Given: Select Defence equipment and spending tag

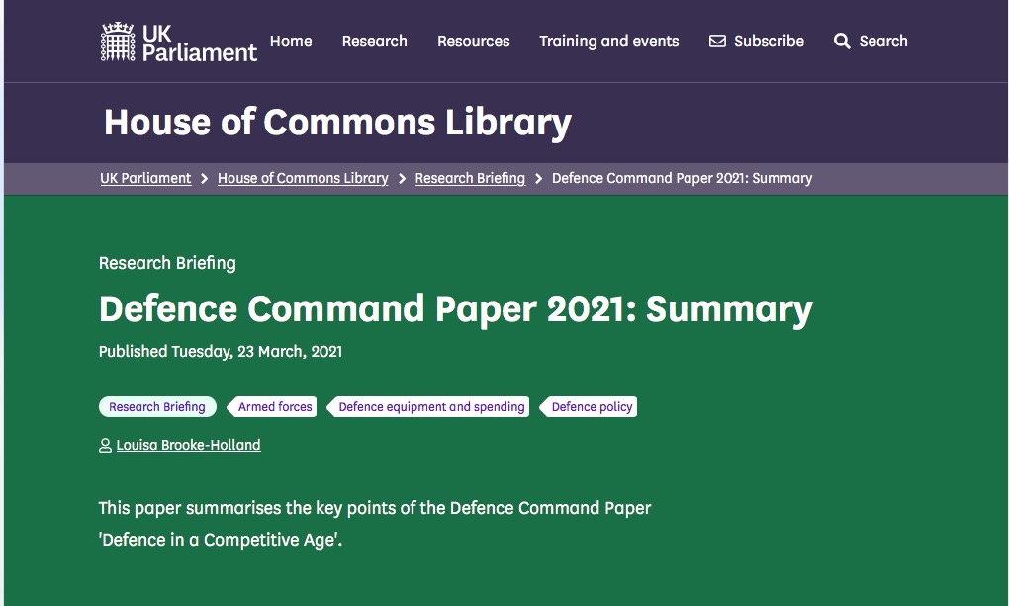Looking at the screenshot, I should [x=428, y=406].
